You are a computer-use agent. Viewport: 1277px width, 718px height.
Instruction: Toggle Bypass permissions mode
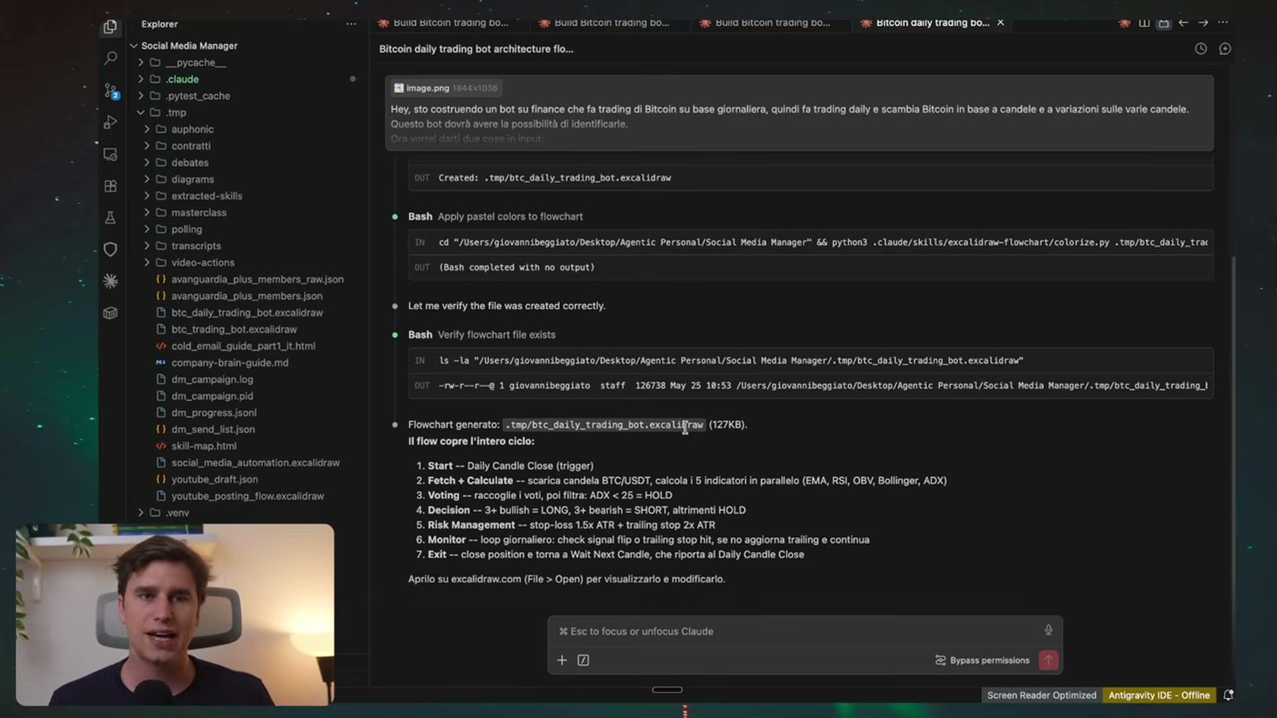coord(982,660)
